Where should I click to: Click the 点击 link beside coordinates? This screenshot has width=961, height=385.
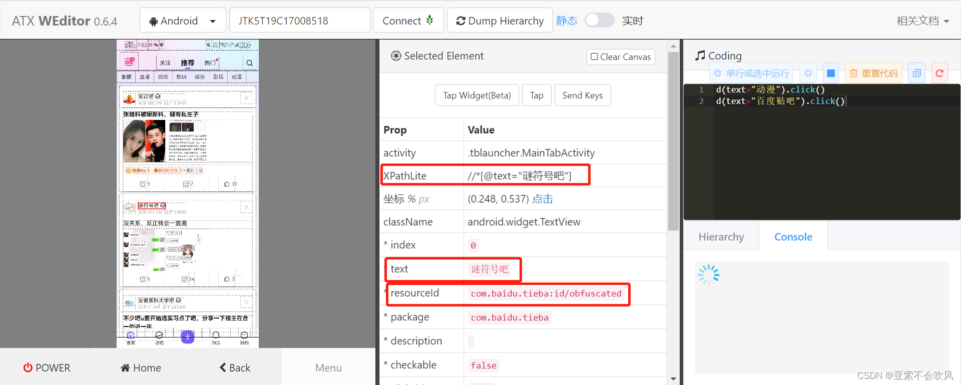tap(543, 199)
